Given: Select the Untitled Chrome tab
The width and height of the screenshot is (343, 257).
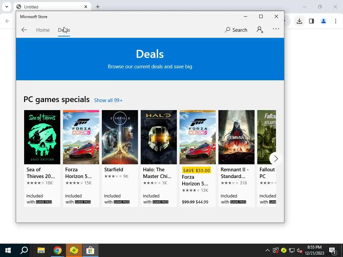Looking at the screenshot, I should 52,7.
